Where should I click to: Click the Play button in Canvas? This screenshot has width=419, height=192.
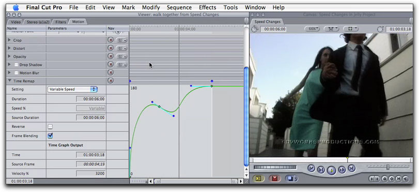pos(331,170)
